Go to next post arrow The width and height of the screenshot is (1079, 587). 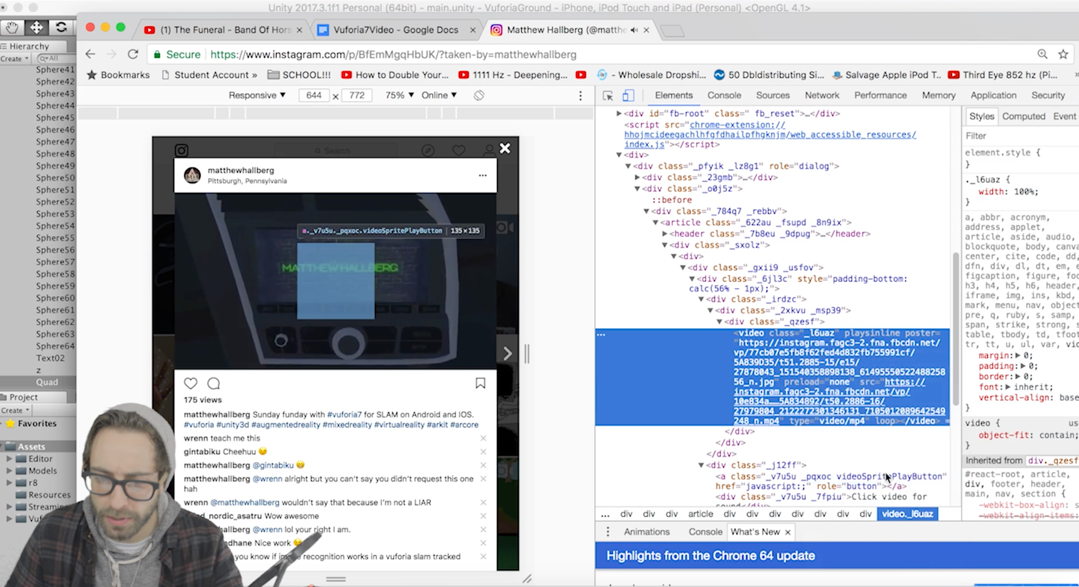(x=507, y=353)
